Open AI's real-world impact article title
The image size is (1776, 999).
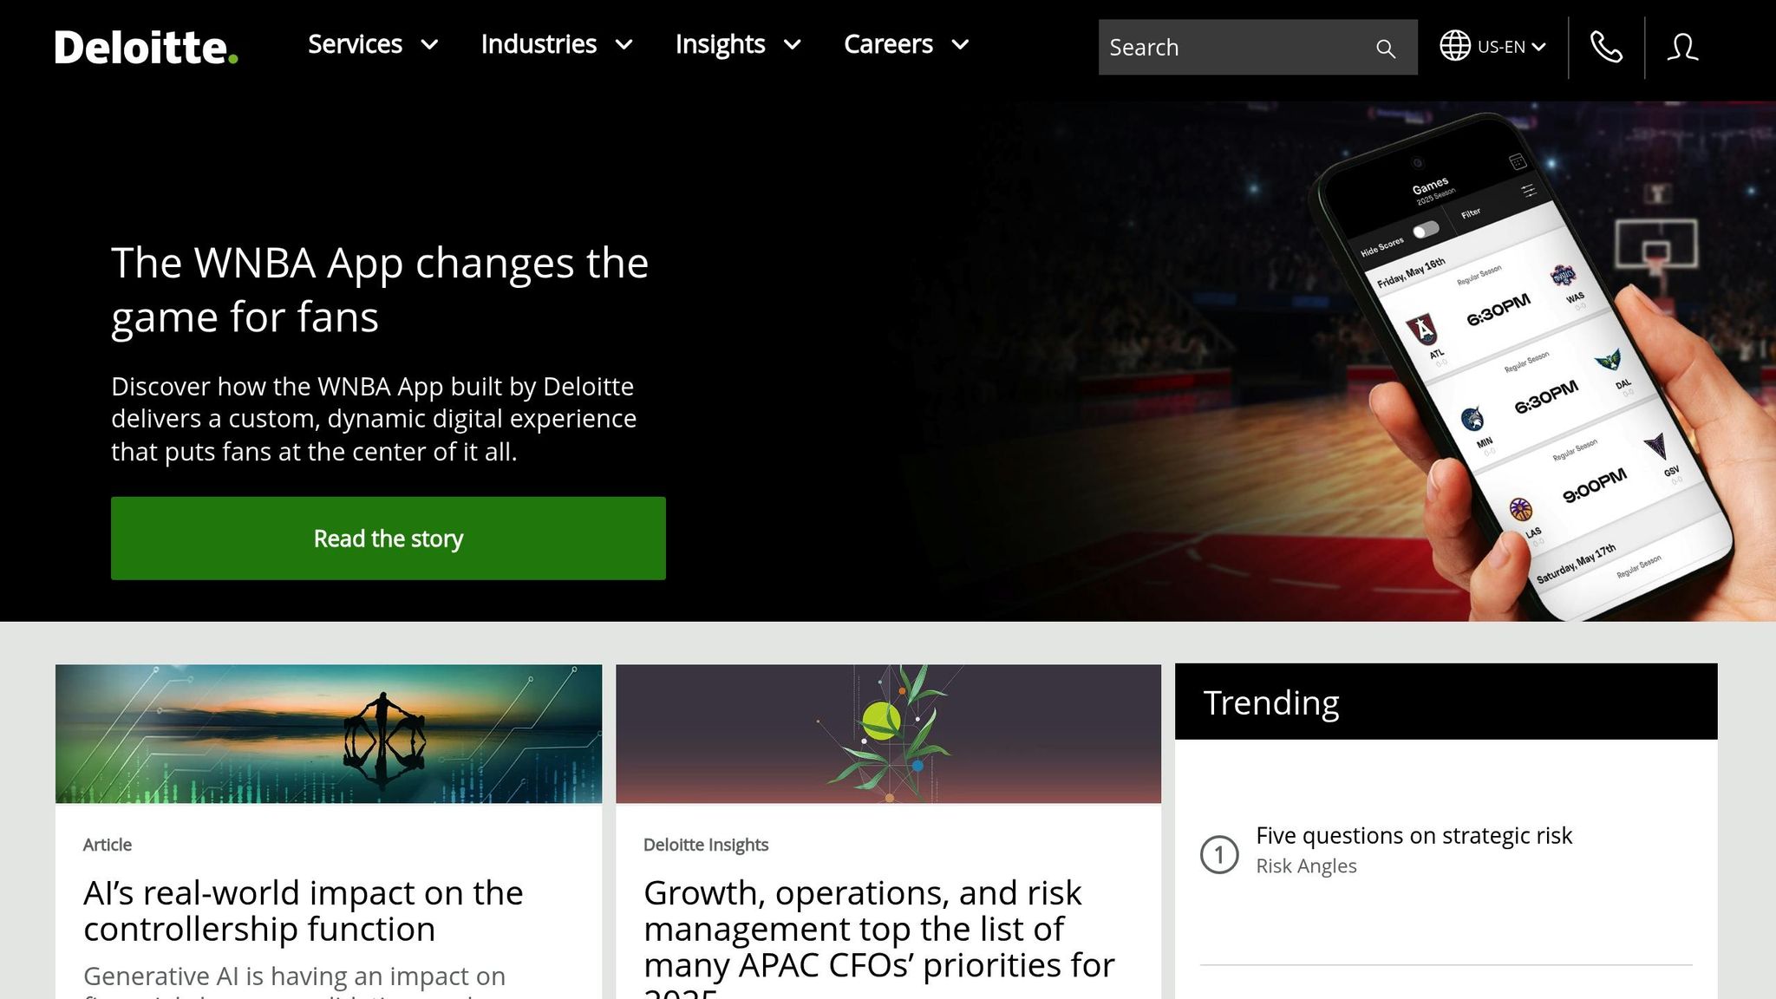(304, 911)
